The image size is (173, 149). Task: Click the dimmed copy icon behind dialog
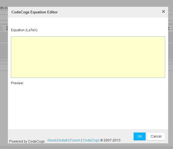(1, 28)
